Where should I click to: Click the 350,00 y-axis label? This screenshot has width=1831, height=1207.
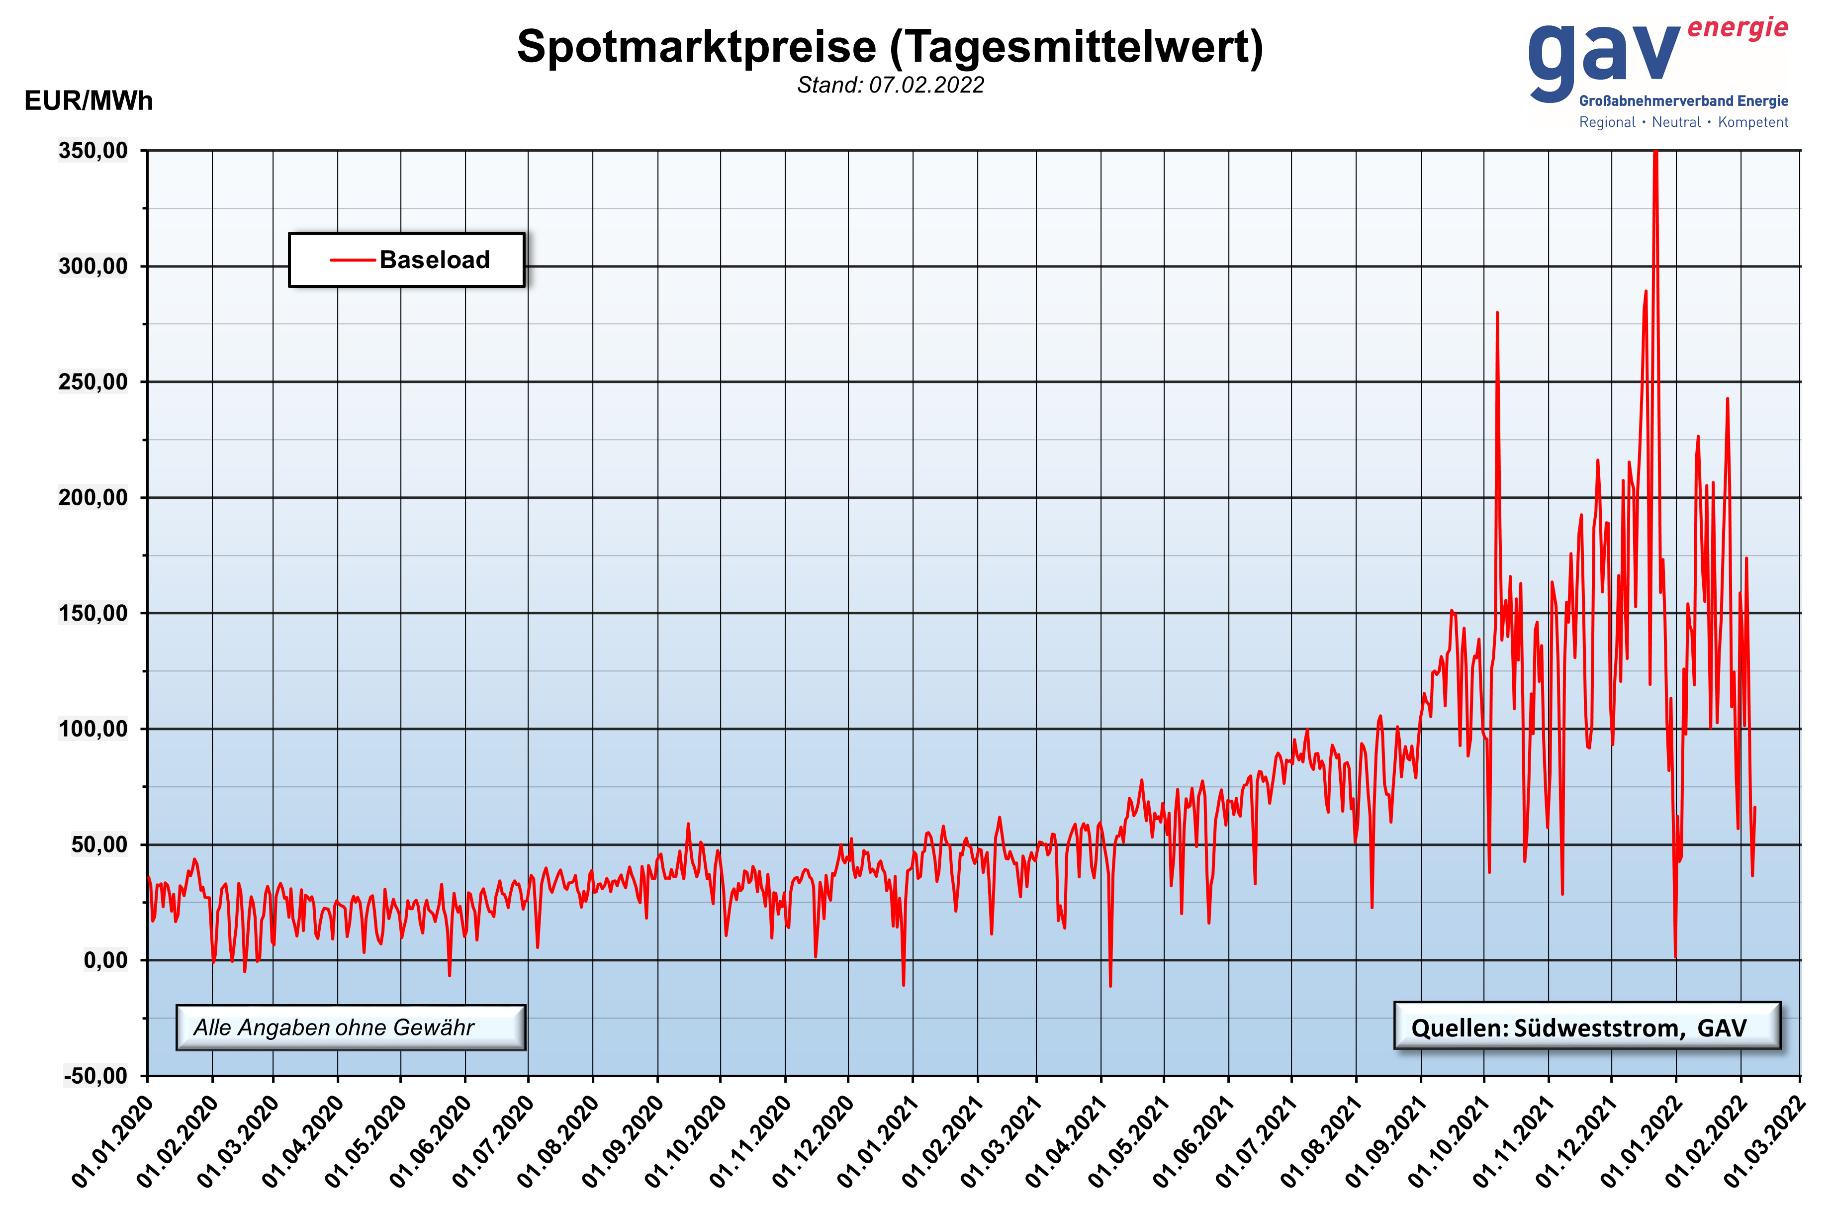pyautogui.click(x=93, y=150)
